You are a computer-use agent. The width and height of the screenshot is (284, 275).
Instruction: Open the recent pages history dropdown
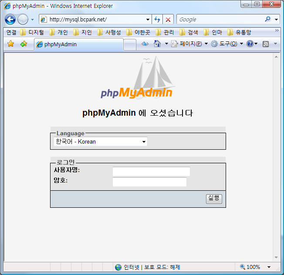[32, 19]
